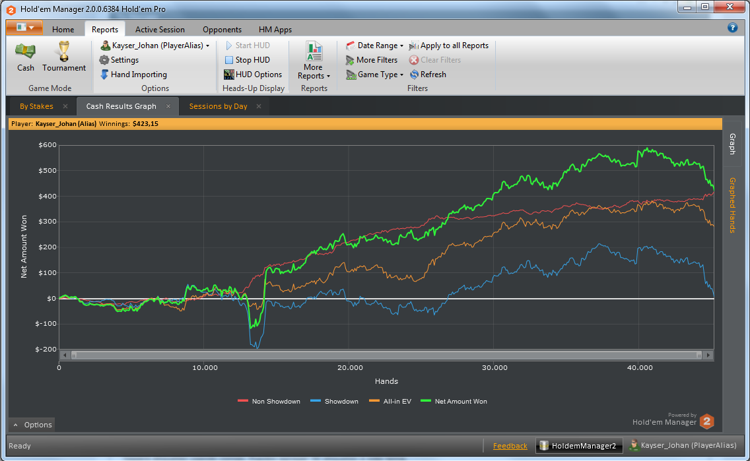Open Game Type filter dropdown

[375, 75]
